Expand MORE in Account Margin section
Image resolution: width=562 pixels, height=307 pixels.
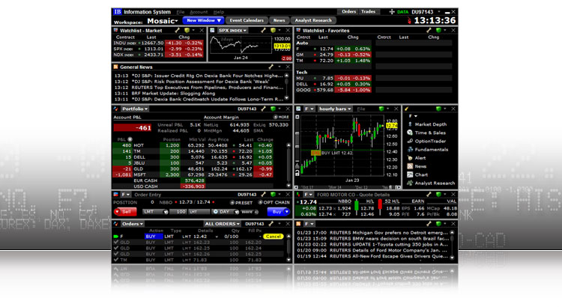point(281,117)
